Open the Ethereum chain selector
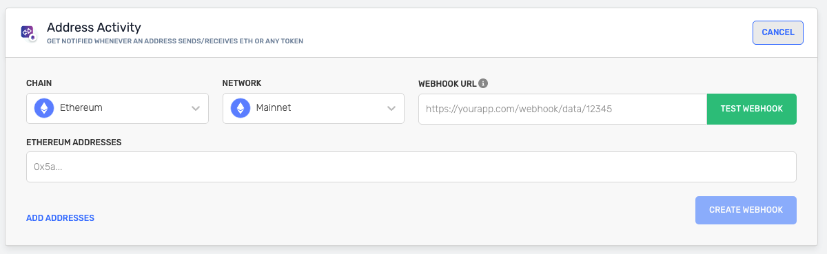 coord(117,109)
